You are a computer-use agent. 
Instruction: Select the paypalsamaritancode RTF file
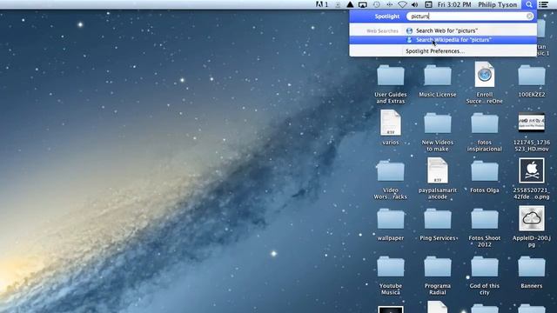click(x=437, y=170)
